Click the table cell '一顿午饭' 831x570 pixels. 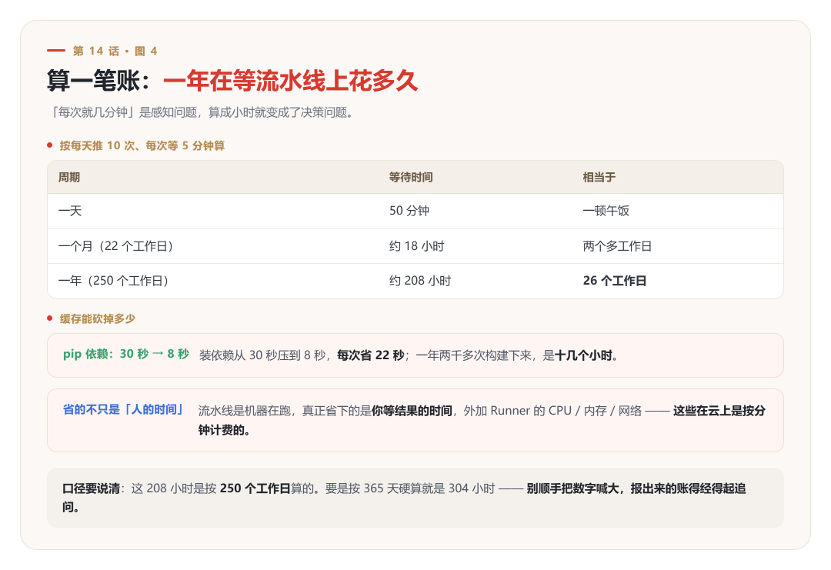[606, 211]
